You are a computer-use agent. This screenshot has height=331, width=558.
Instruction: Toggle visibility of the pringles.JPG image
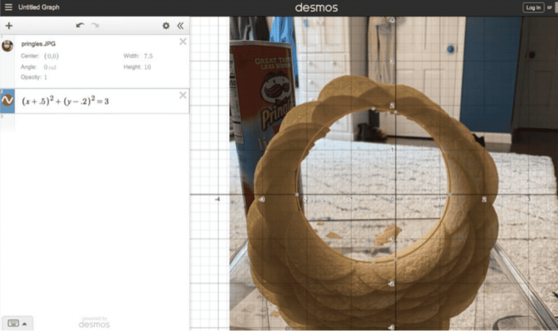[x=8, y=46]
